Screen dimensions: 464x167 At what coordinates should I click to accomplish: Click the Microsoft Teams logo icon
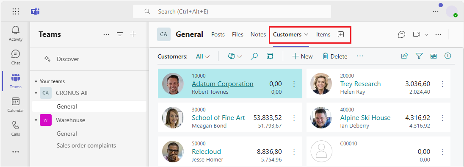click(x=35, y=11)
